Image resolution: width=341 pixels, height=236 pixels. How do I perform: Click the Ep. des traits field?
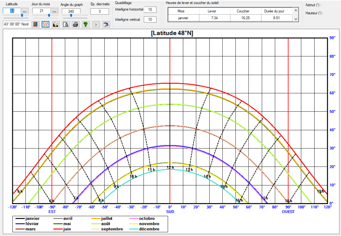point(100,11)
